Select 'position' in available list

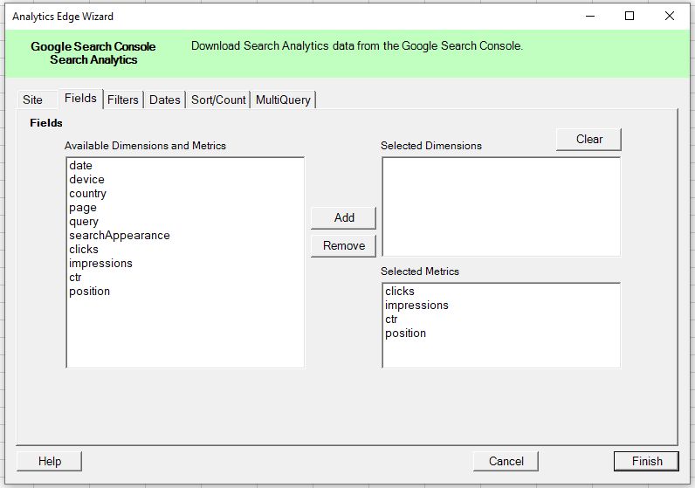185,292
